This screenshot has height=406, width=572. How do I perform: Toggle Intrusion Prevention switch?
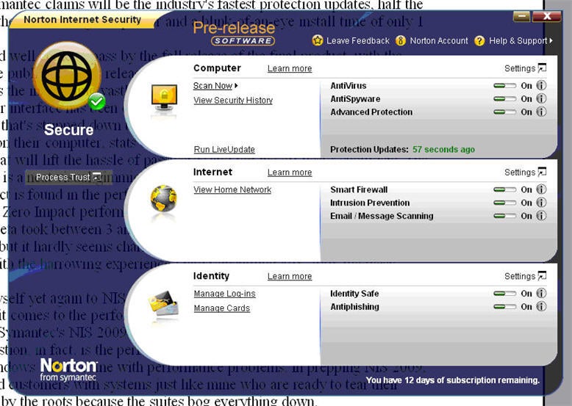(505, 203)
